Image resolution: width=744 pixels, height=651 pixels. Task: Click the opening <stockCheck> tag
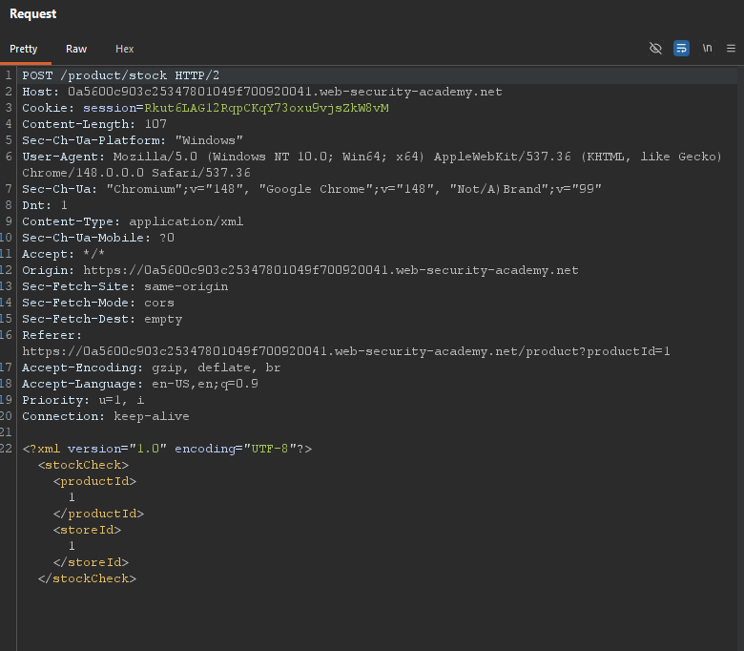pos(83,465)
